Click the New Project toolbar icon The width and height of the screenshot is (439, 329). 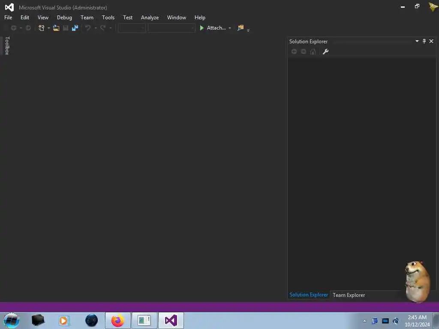point(42,28)
